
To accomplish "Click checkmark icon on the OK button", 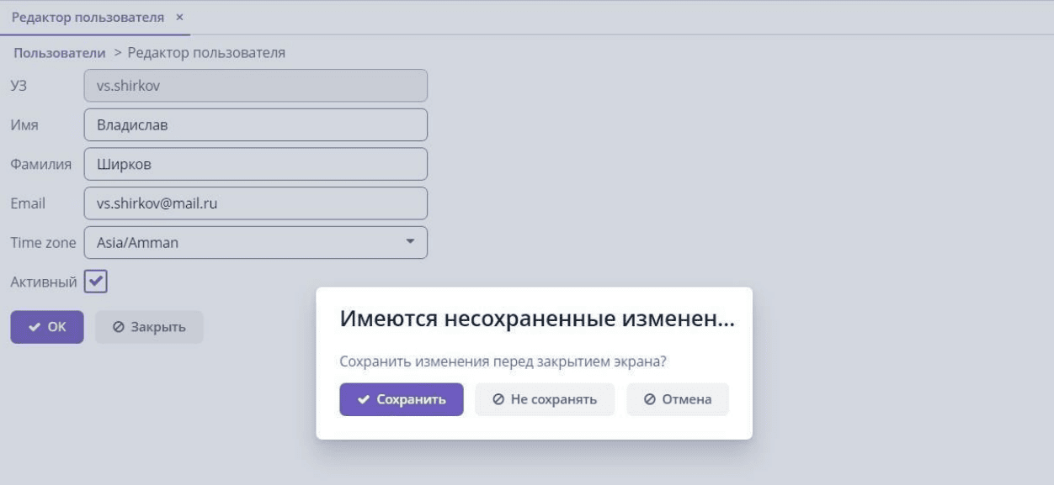I will (x=35, y=327).
